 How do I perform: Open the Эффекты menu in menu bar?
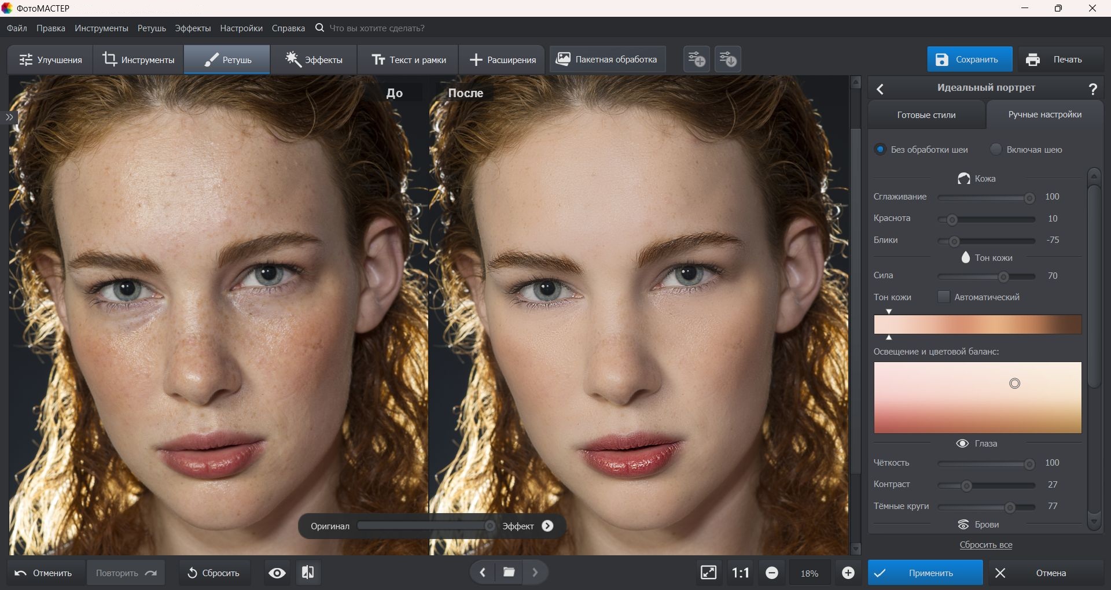click(193, 28)
